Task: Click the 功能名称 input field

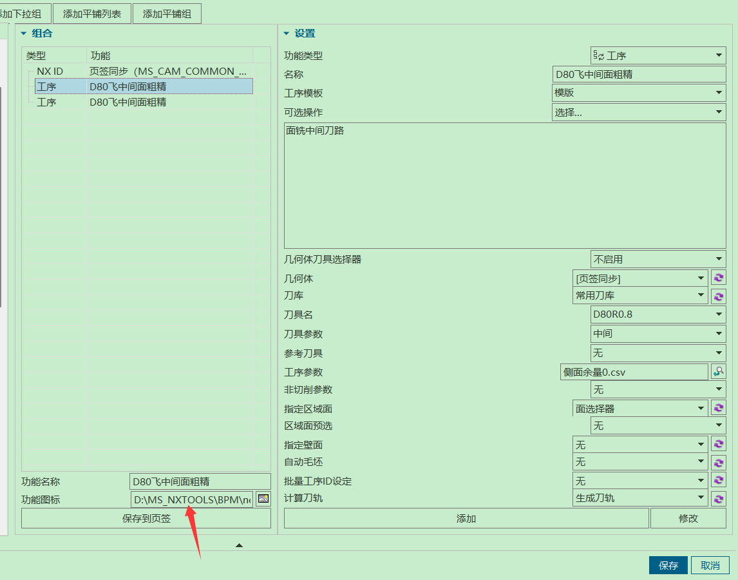Action: tap(200, 481)
